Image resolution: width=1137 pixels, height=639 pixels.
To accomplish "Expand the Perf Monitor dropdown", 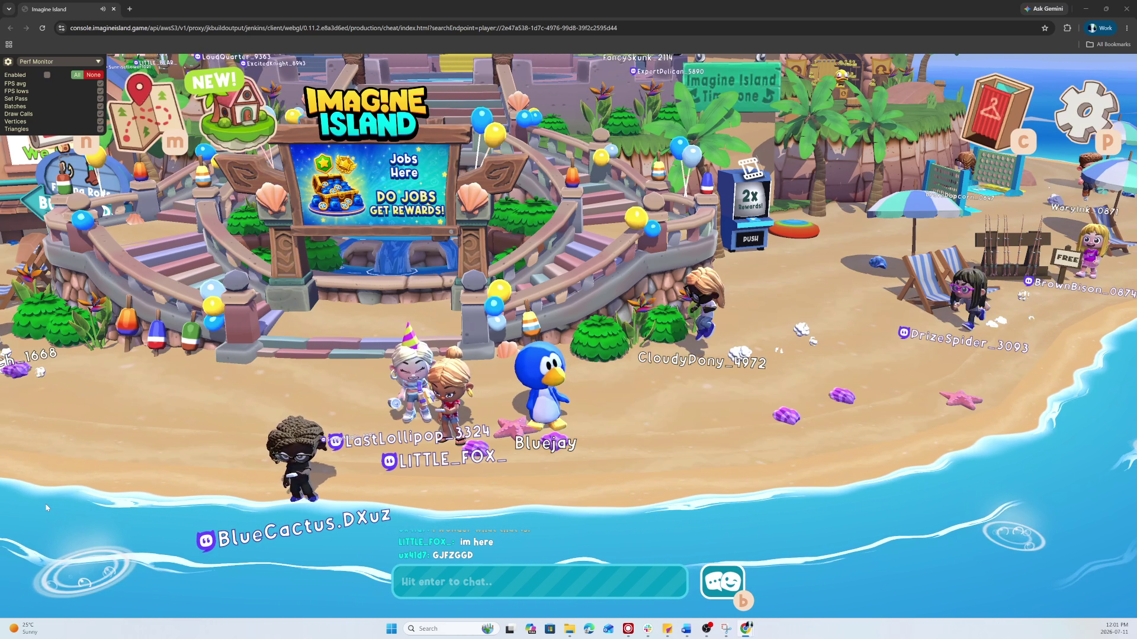I will tap(60, 62).
